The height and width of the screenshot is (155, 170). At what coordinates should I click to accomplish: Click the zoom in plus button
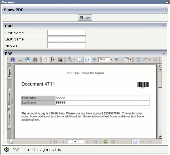pos(116,60)
